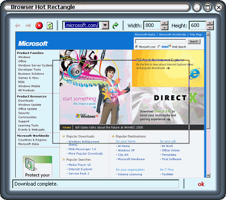Open Business Solutions link
The image size is (226, 200).
[x=31, y=74]
